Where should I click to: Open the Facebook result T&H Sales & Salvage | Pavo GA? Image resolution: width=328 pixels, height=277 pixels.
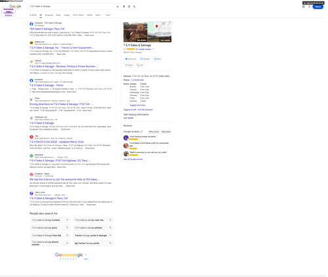coord(47,29)
